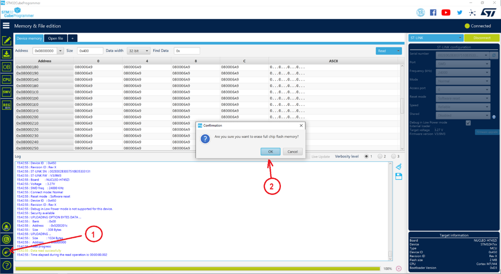The image size is (501, 274).
Task: Open the EL external loaders icon
Action: pyautogui.click(x=7, y=239)
